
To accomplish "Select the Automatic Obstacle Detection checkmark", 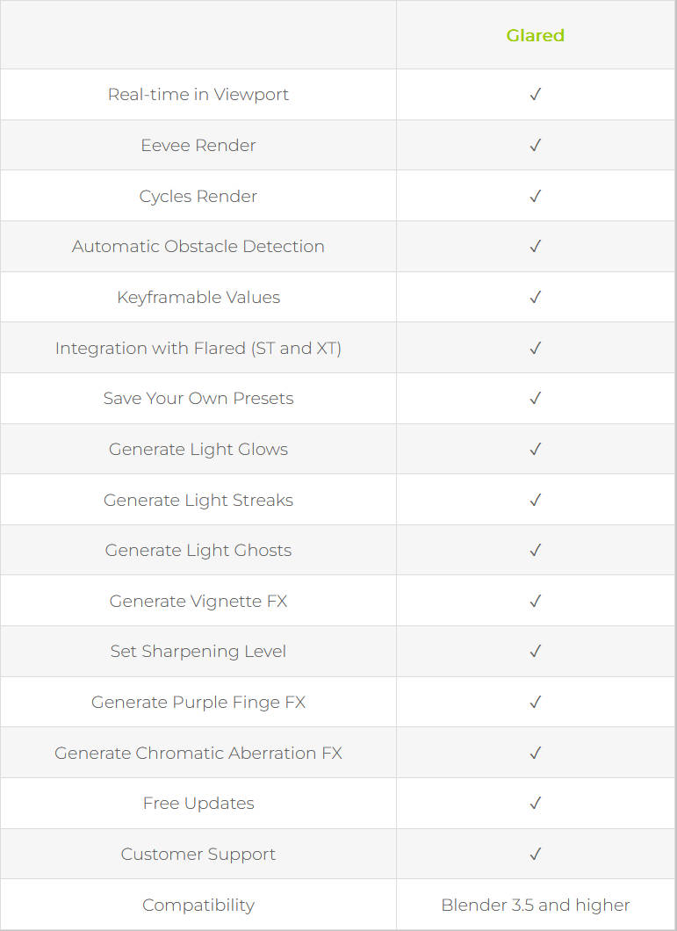I will (536, 247).
